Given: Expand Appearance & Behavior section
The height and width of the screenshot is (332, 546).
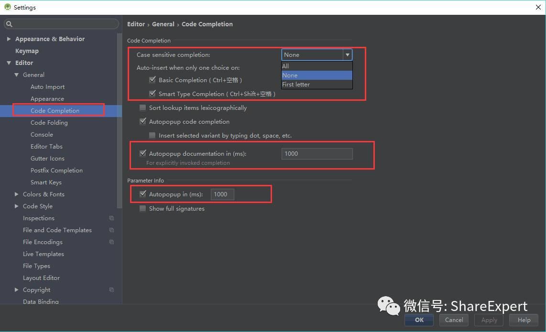Looking at the screenshot, I should coord(9,39).
